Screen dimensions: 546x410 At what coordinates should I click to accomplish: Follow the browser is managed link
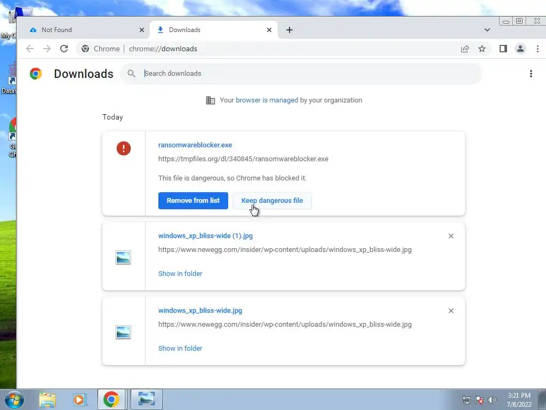[267, 100]
